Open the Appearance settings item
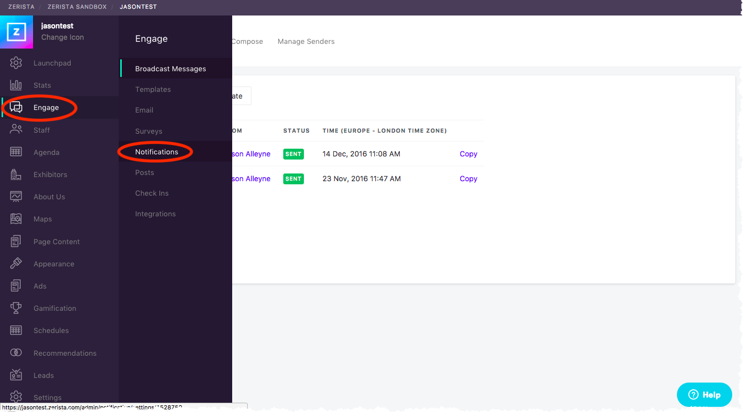 (54, 264)
